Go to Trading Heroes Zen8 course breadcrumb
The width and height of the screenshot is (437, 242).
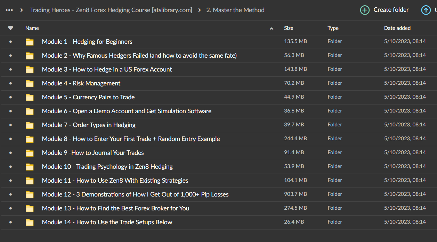pos(111,10)
